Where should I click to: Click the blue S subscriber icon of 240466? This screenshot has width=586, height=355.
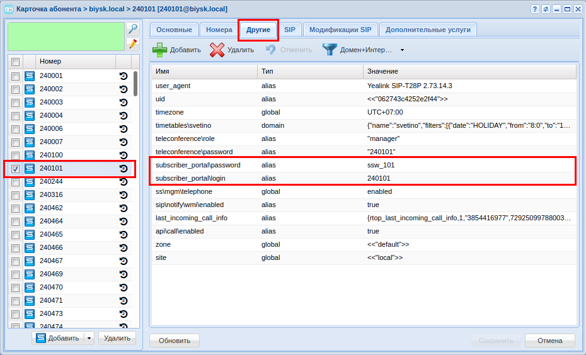click(30, 248)
